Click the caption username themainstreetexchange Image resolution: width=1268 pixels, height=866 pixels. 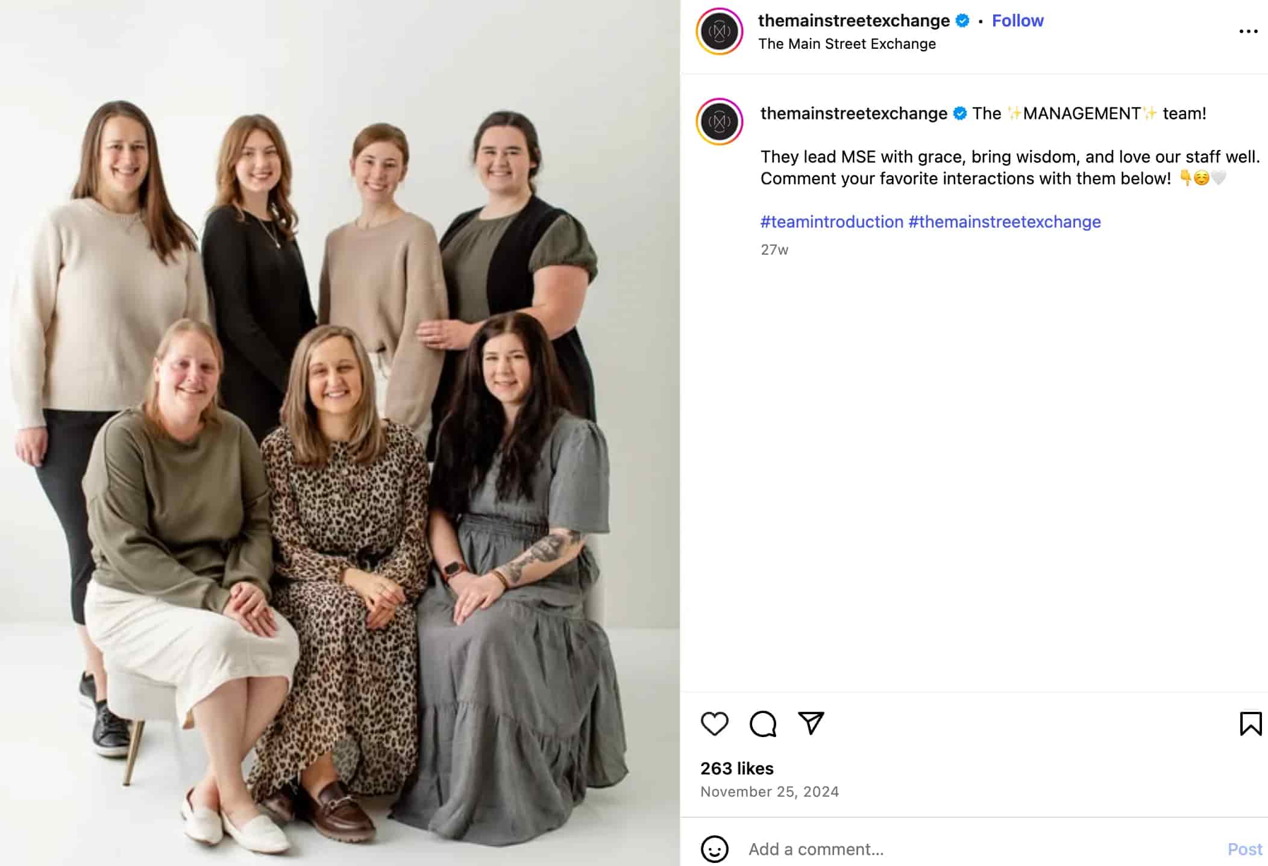point(853,114)
